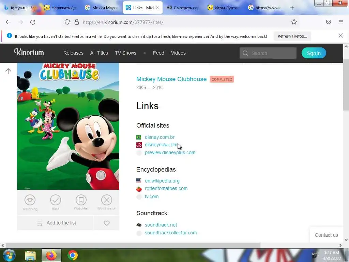This screenshot has width=349, height=262.
Task: Open the en.wikipedia.org link
Action: click(162, 181)
